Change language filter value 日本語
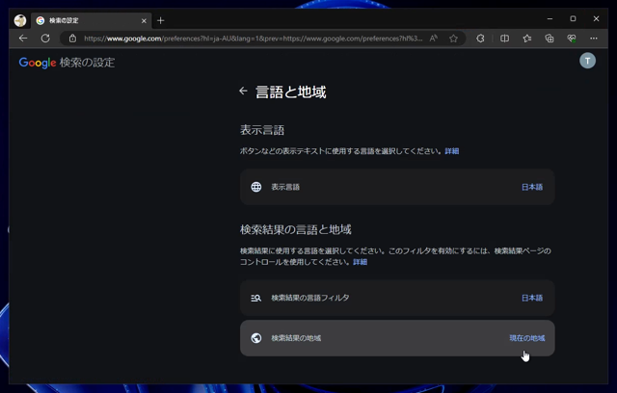 click(x=532, y=298)
